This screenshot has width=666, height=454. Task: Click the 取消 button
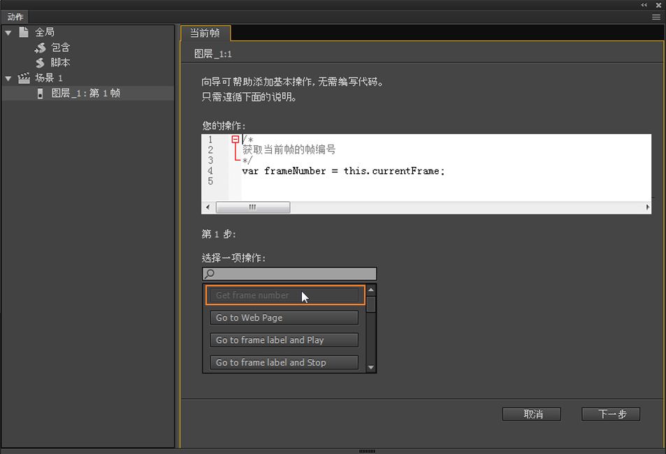point(531,414)
